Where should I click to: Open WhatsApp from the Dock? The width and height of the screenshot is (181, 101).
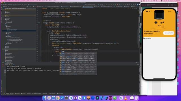tap(115, 98)
